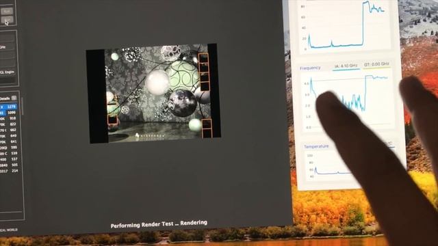The width and height of the screenshot is (438, 246).
Task: Click the 'IA: 4.10 GHz' frequency legend
Action: [346, 66]
